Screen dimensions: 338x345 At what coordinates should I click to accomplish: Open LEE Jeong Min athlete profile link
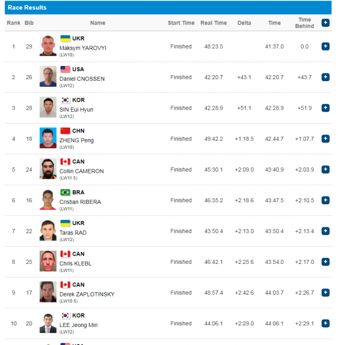[77, 325]
